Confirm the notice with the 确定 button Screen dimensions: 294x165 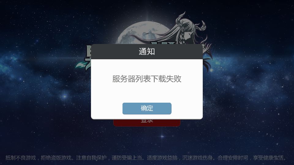(x=147, y=108)
